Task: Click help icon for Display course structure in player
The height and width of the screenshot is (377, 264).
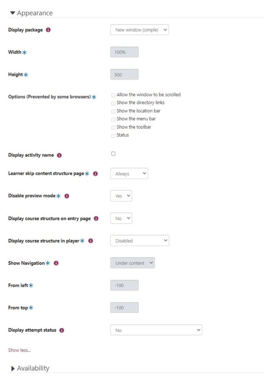Action: pyautogui.click(x=91, y=241)
